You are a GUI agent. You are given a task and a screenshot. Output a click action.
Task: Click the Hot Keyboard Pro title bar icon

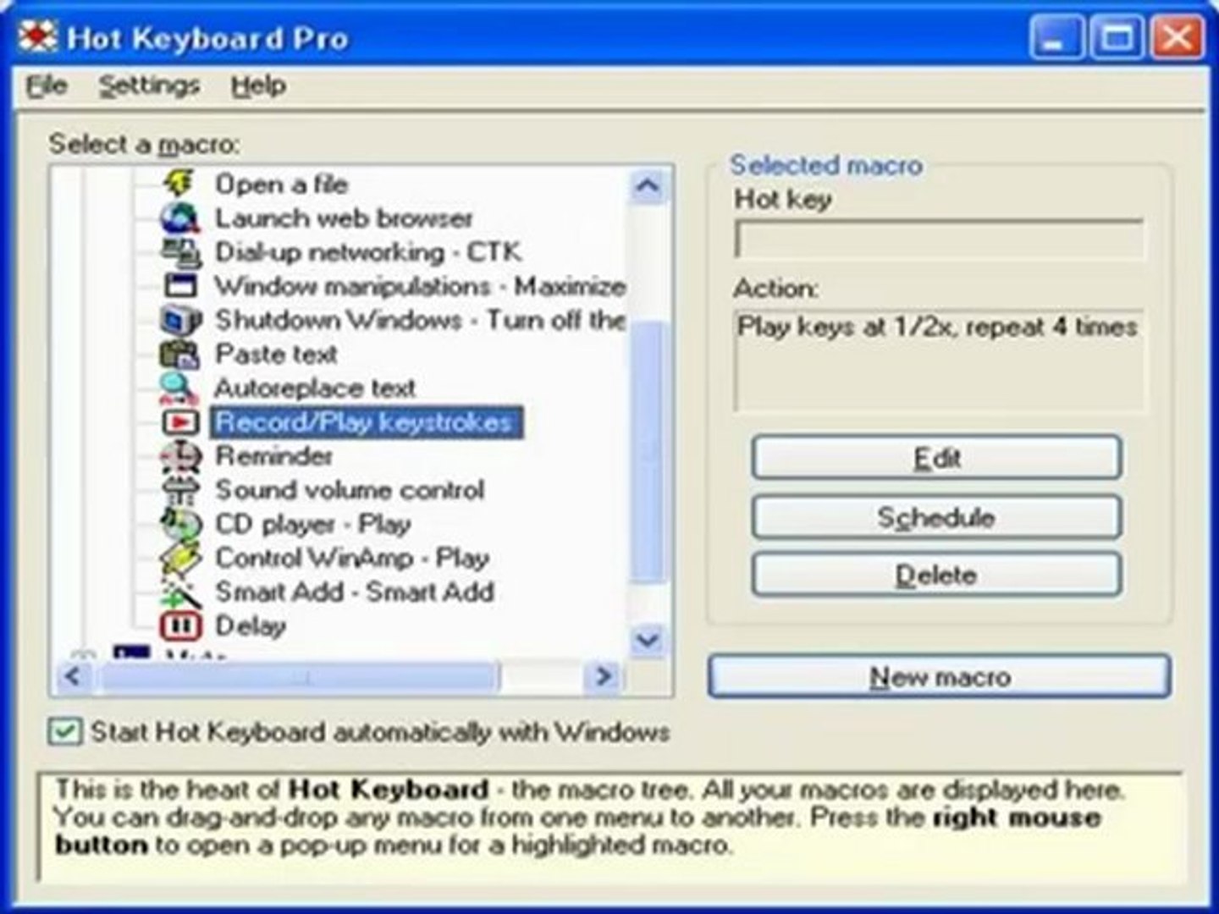coord(37,38)
